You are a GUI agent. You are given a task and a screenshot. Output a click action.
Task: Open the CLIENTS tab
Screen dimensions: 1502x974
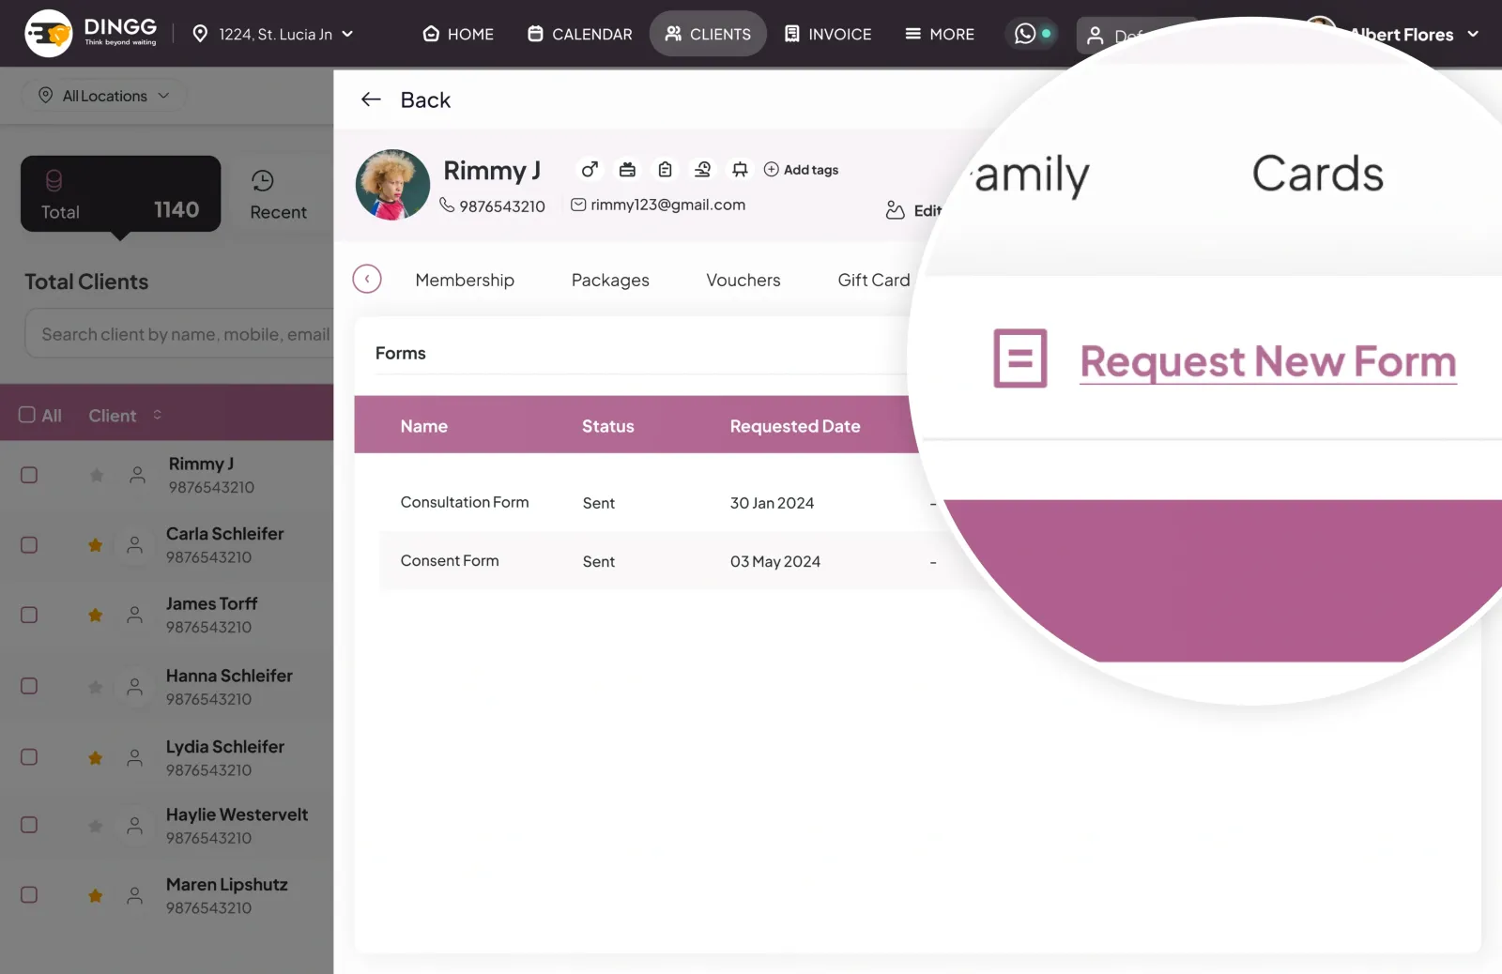[708, 34]
